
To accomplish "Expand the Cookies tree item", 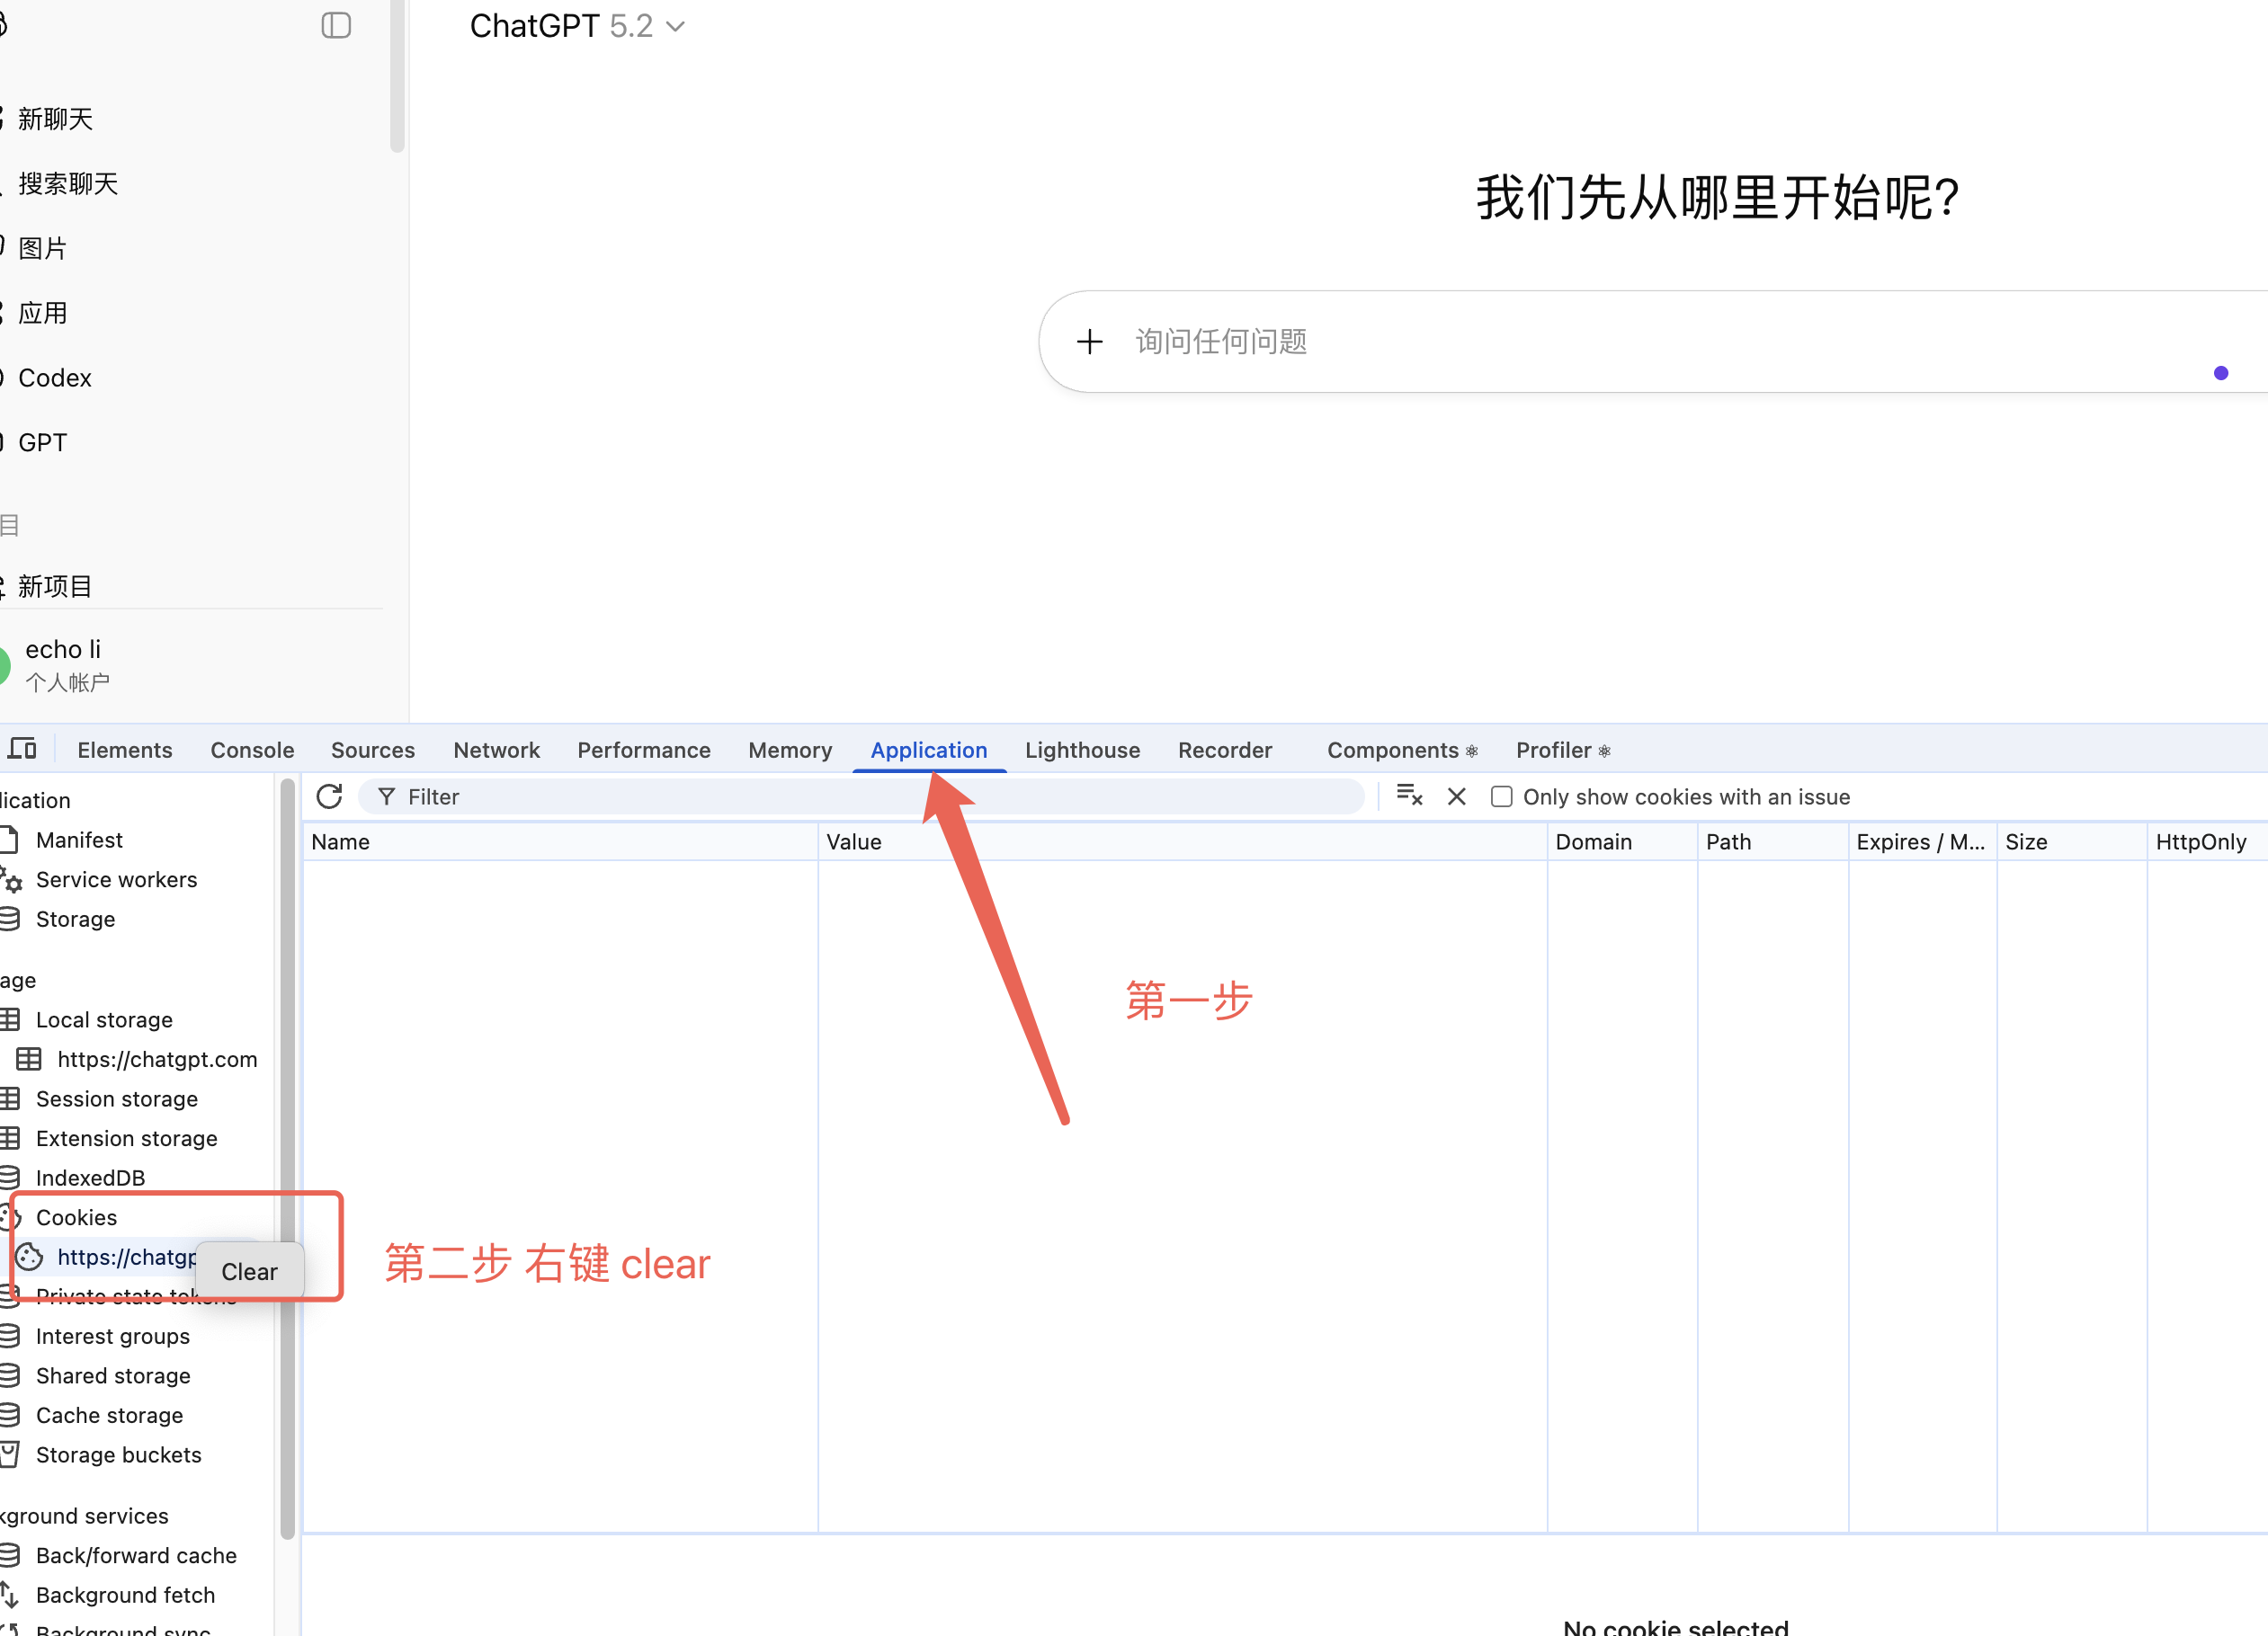I will (76, 1217).
